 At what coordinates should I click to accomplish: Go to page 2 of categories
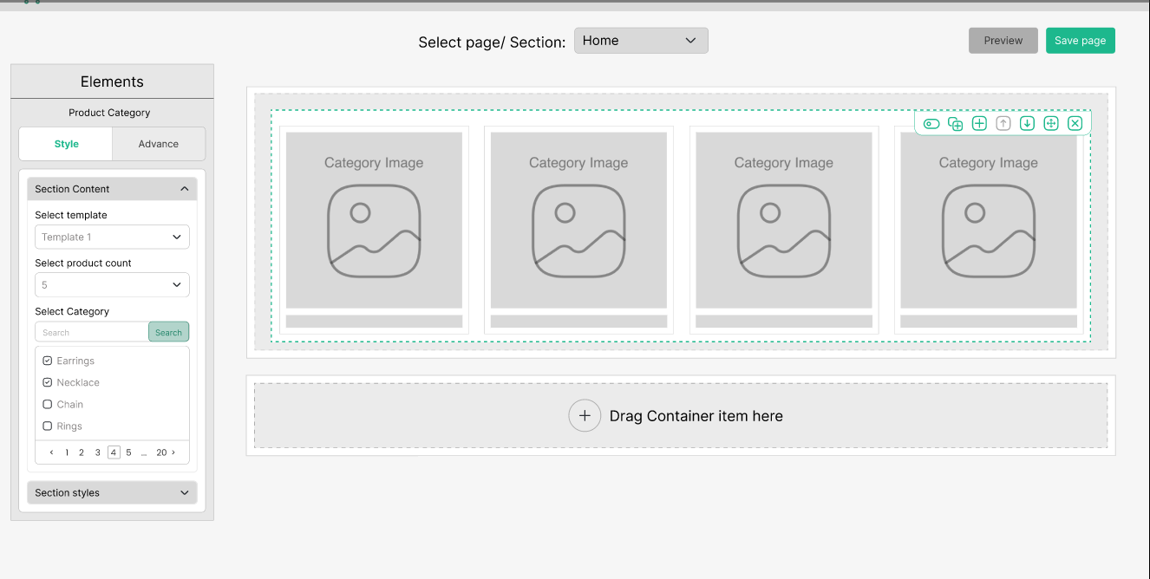pyautogui.click(x=82, y=452)
